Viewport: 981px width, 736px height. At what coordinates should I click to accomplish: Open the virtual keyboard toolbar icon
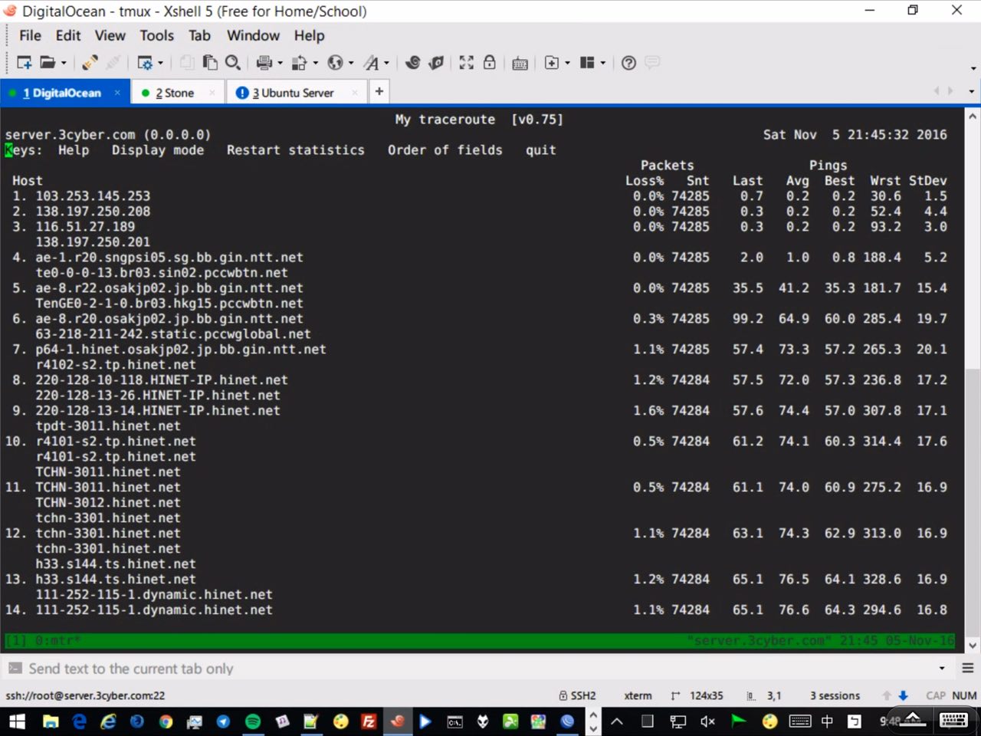tap(520, 63)
